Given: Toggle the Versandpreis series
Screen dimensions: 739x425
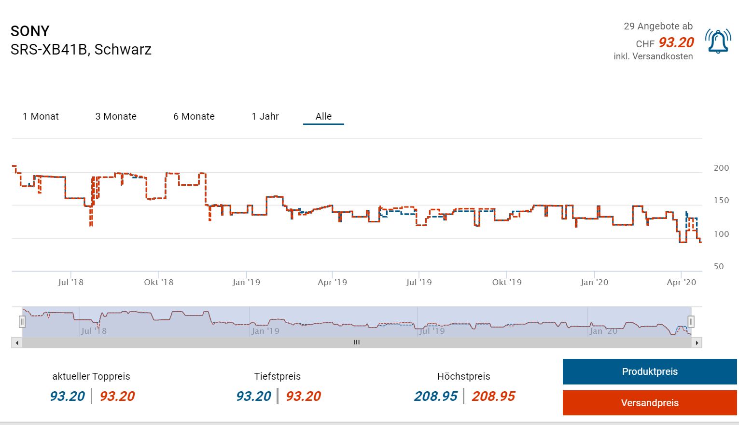Looking at the screenshot, I should click(650, 403).
